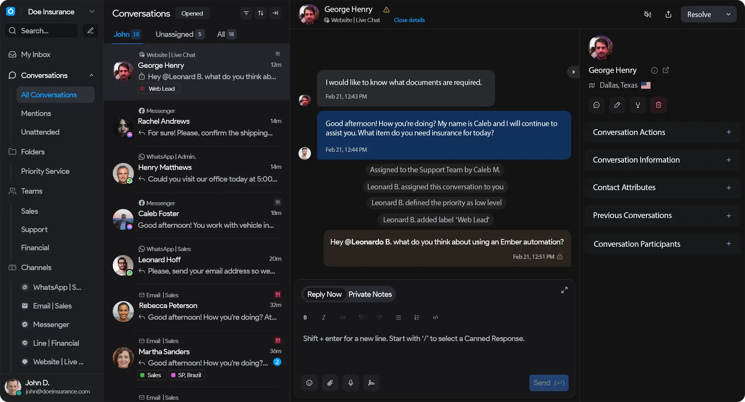Image resolution: width=745 pixels, height=402 pixels.
Task: Click the share conversation icon
Action: tap(668, 14)
